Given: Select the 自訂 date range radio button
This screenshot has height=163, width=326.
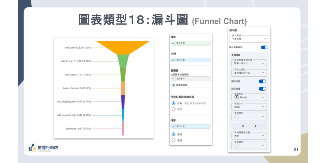Looking at the screenshot, I should click(x=174, y=109).
